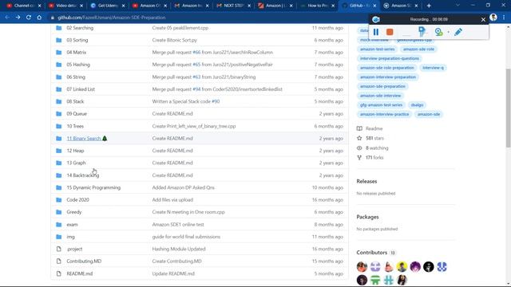
Task: Click the page vertical scrollbar thumb
Action: [508, 108]
